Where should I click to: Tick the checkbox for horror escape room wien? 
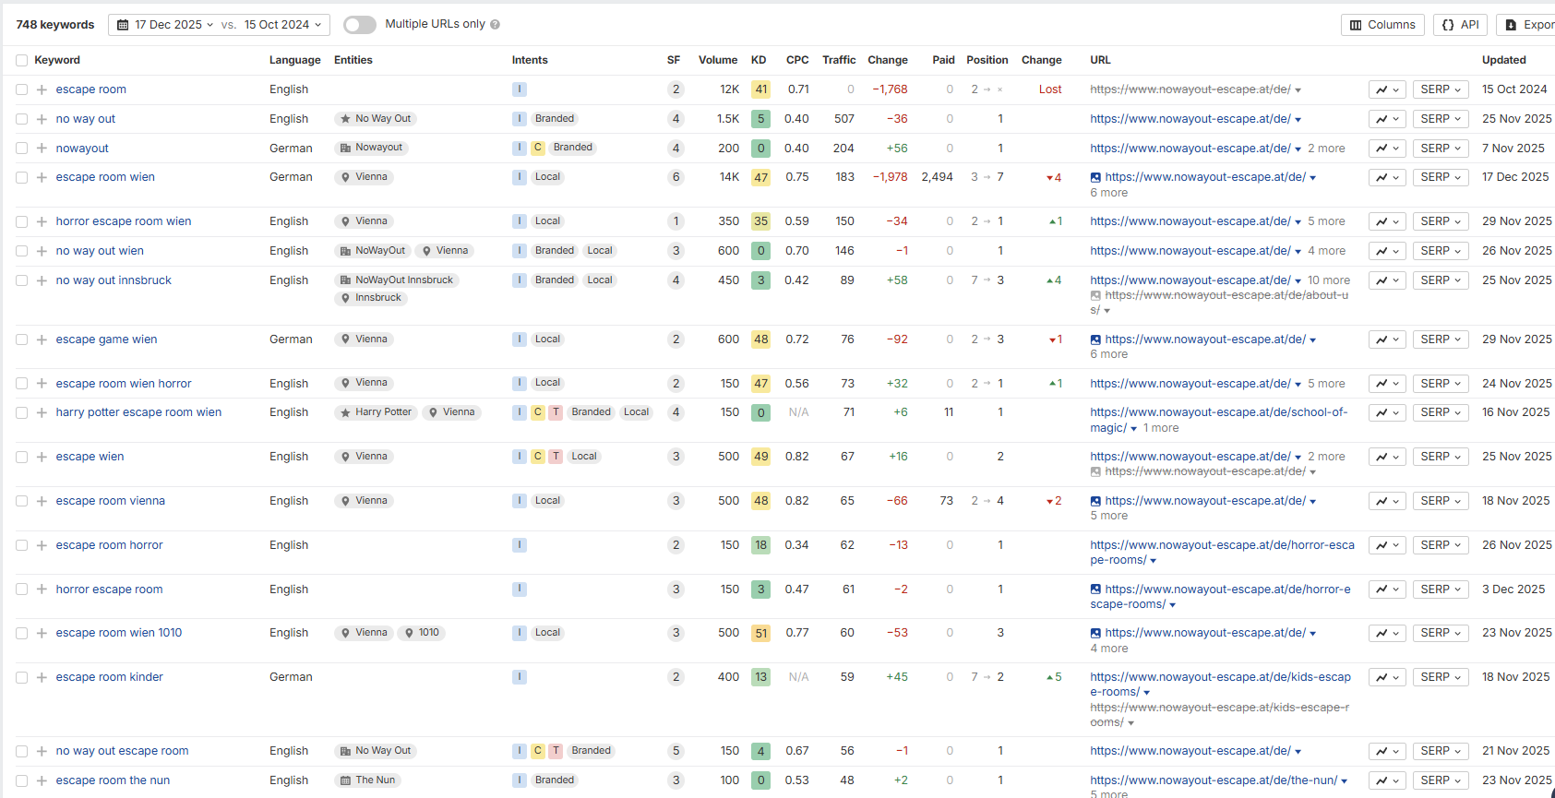(x=21, y=221)
